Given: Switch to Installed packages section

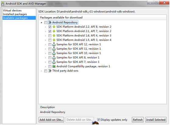Looking at the screenshot, I should [x=15, y=14].
